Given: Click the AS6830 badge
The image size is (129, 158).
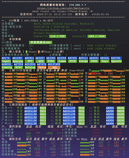Looking at the screenshot, I should click(7, 64).
